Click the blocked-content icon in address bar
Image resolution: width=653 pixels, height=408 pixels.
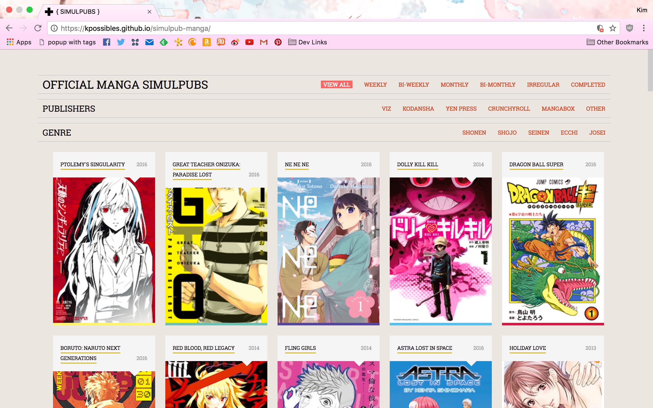click(600, 28)
